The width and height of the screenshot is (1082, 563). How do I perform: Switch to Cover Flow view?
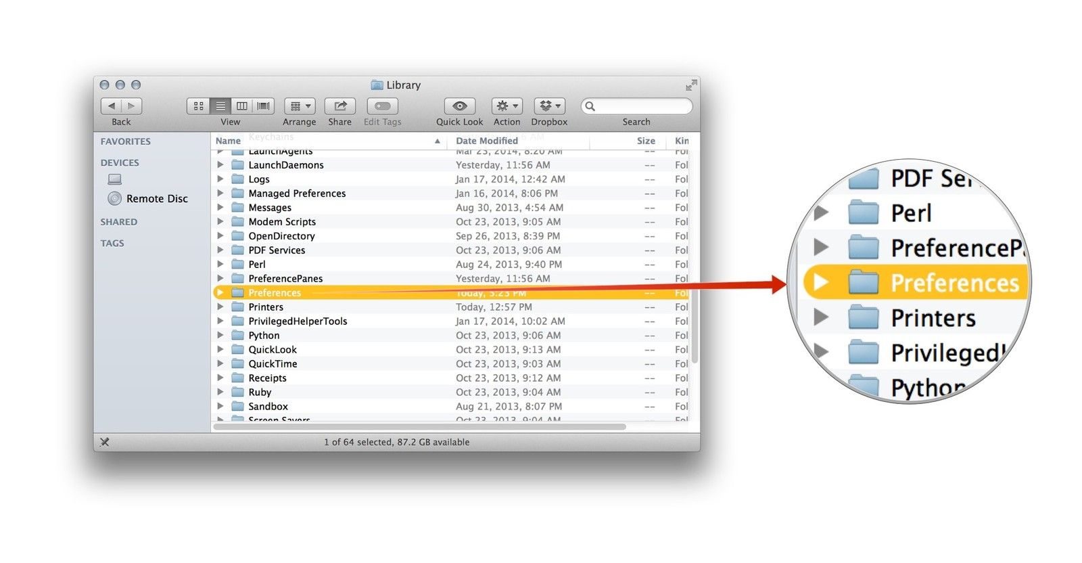[263, 106]
